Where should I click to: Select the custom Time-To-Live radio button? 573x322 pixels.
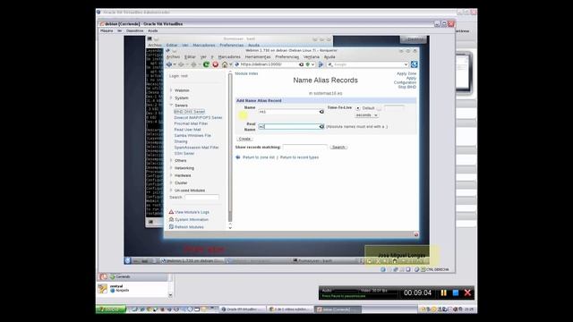(x=380, y=108)
